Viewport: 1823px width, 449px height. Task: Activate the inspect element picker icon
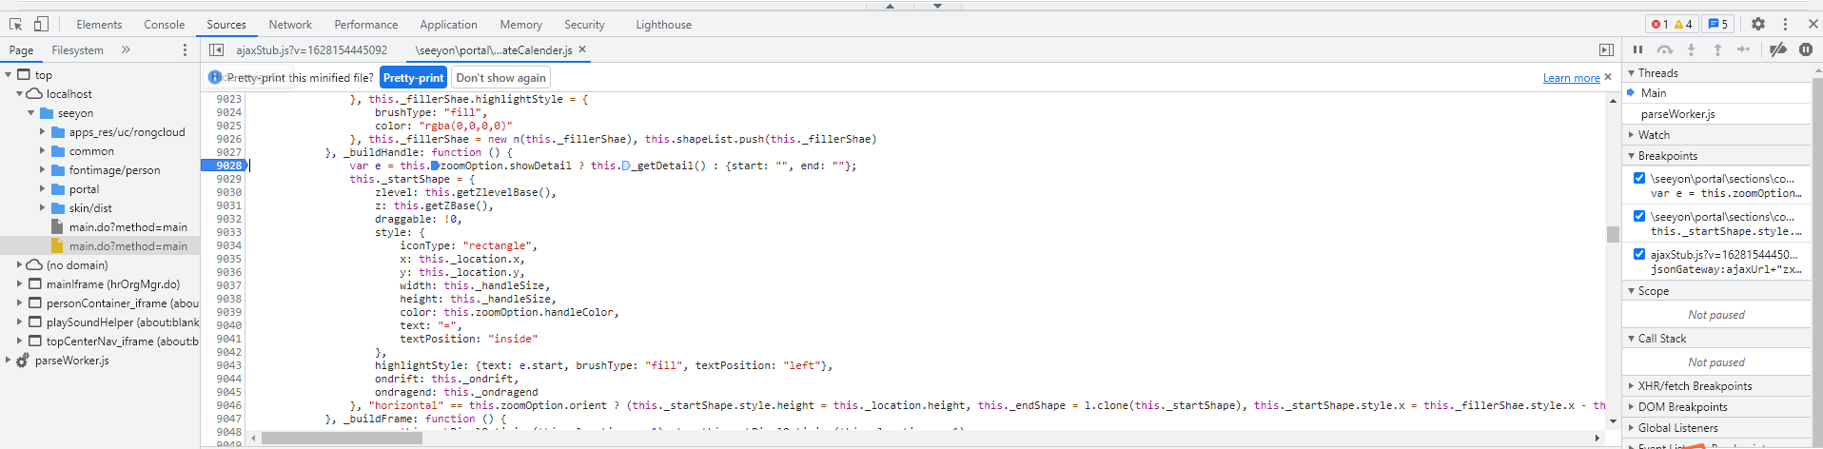[x=15, y=24]
